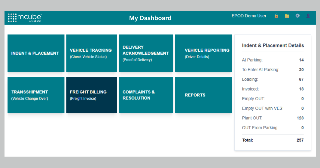Screen dimensions: 320x168
Task: Open the Indent & Placement tile
Action: [x=36, y=53]
